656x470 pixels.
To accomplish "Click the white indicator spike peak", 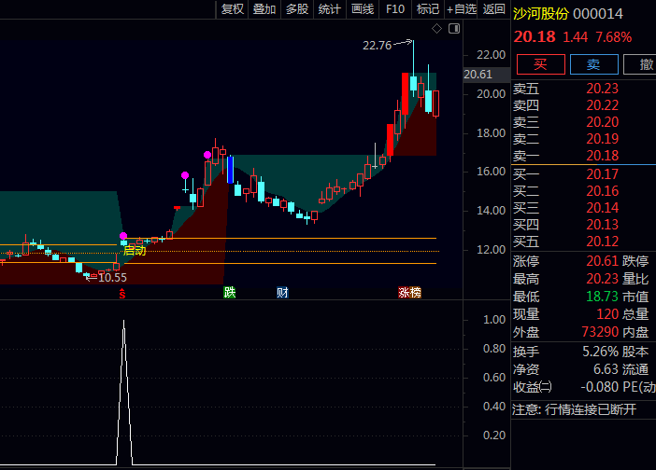I will click(124, 321).
